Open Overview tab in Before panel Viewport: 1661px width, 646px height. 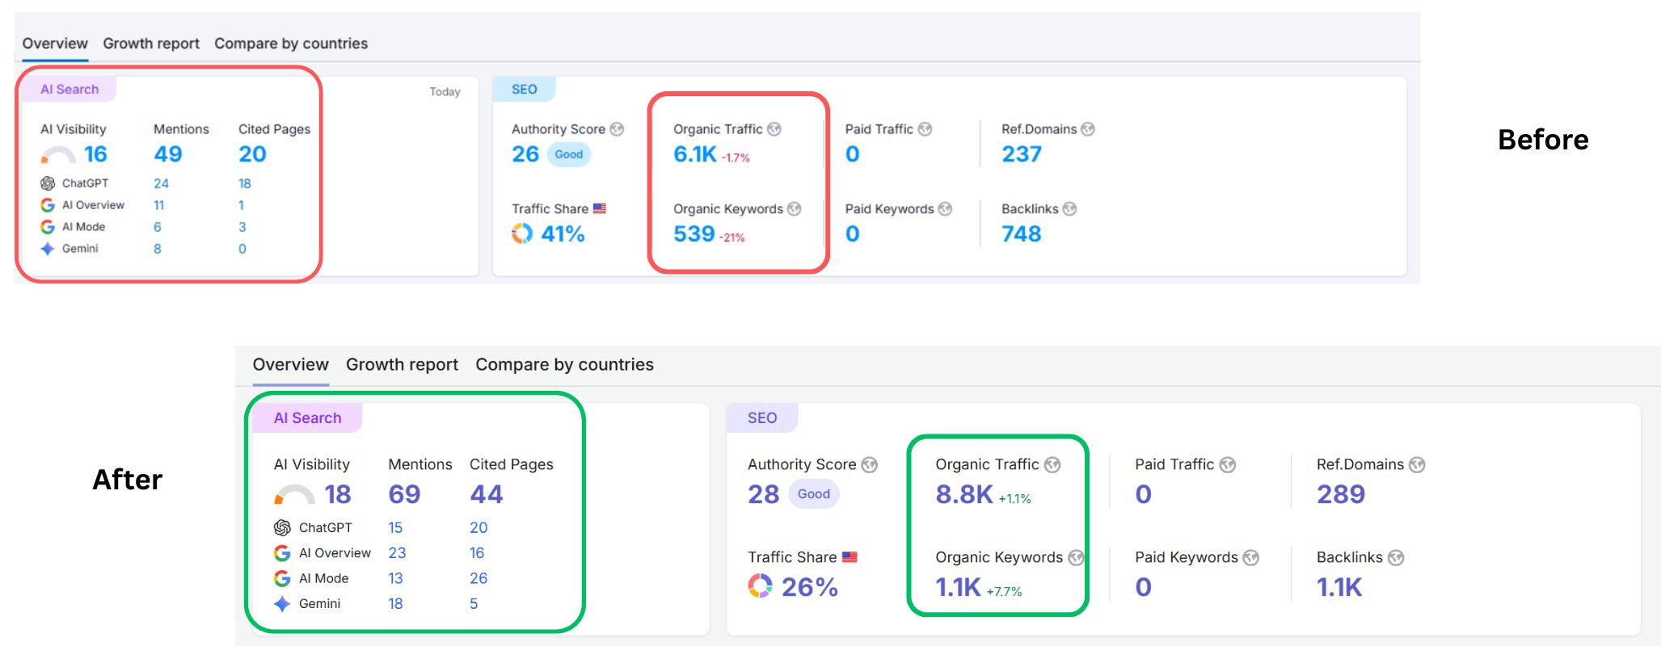(55, 44)
